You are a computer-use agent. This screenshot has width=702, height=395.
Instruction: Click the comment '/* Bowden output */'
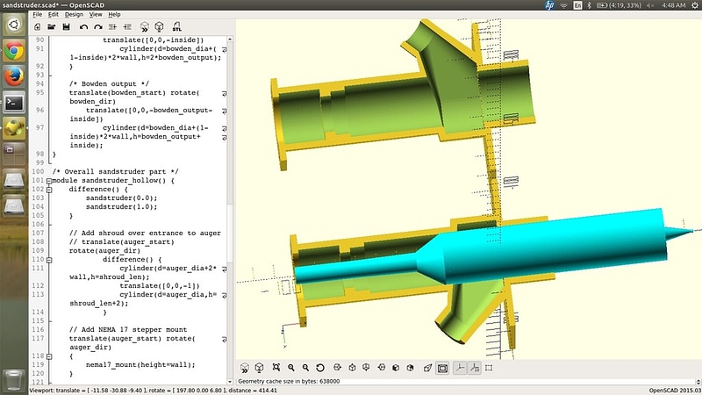click(109, 83)
